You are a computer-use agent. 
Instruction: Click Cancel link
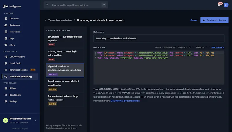[193, 20]
